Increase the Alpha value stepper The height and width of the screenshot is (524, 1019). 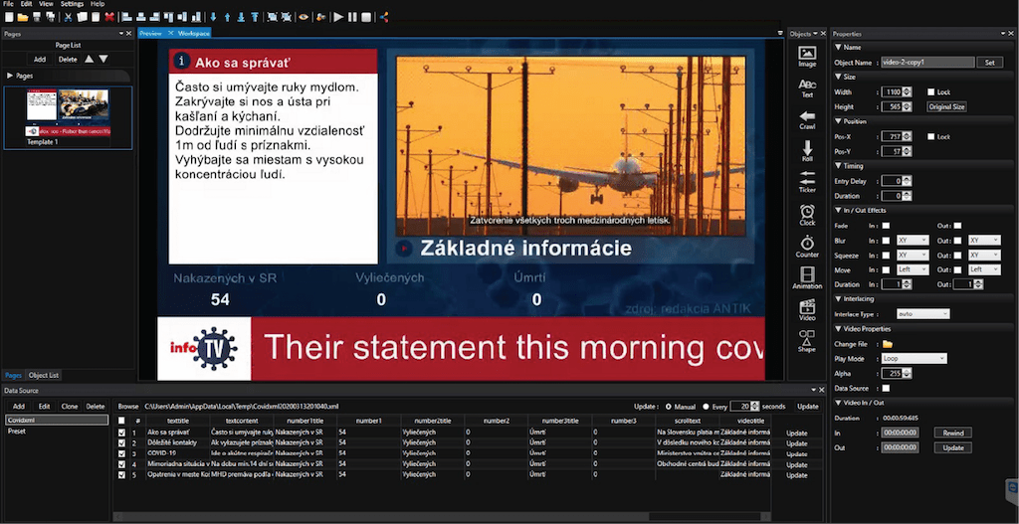[x=908, y=372]
